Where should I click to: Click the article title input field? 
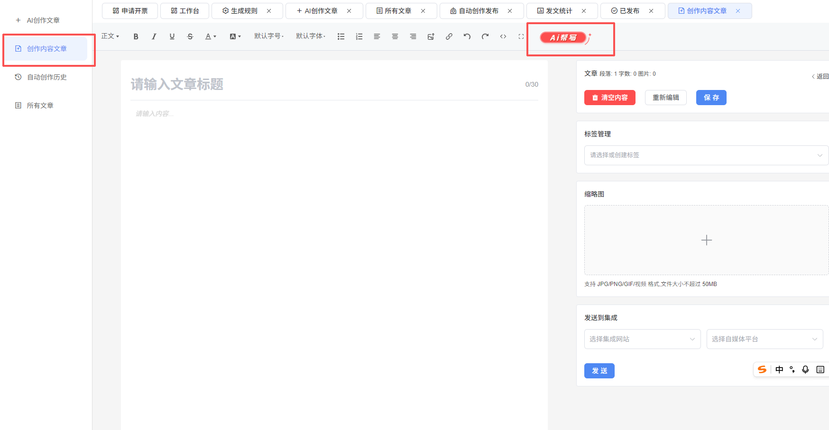point(322,84)
